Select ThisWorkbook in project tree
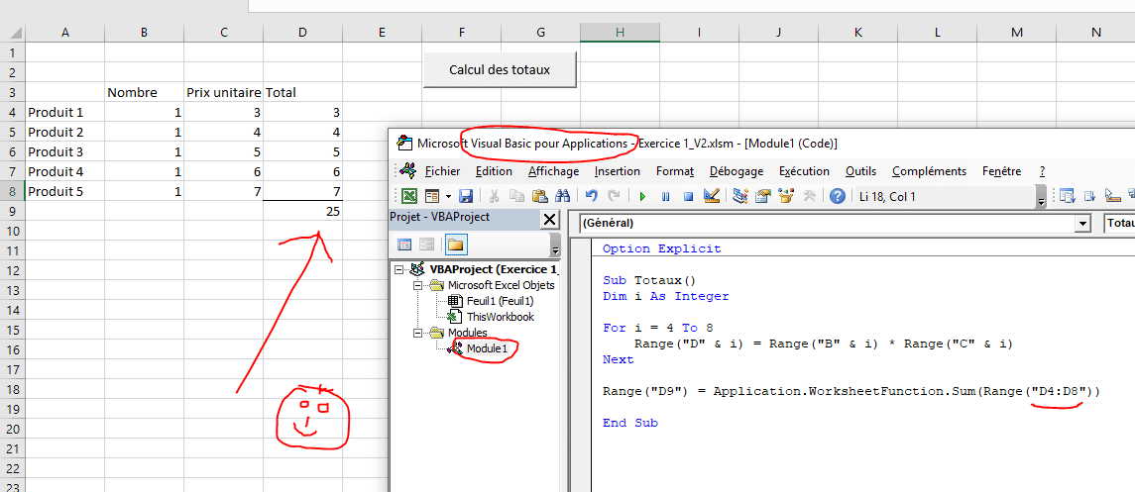Viewport: 1135px width, 492px height. click(x=500, y=317)
